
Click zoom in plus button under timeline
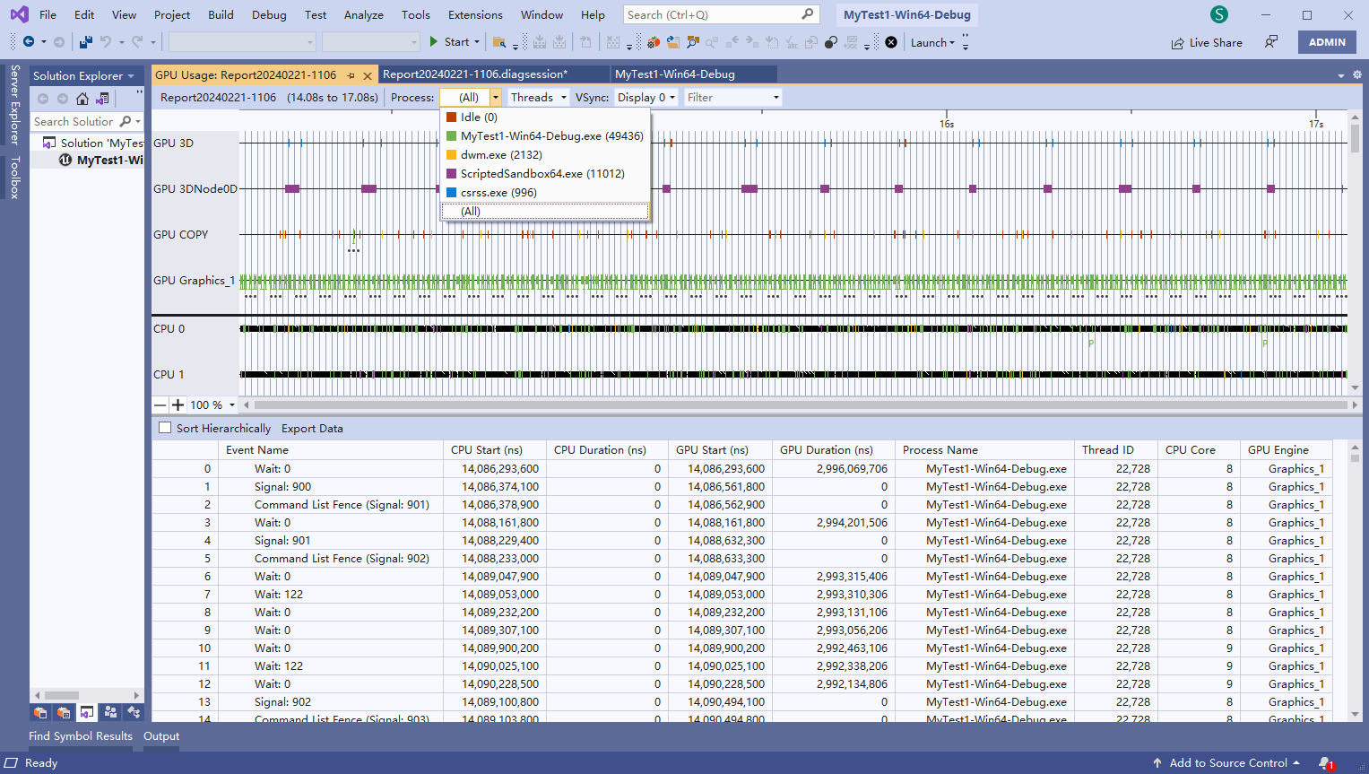[x=178, y=405]
